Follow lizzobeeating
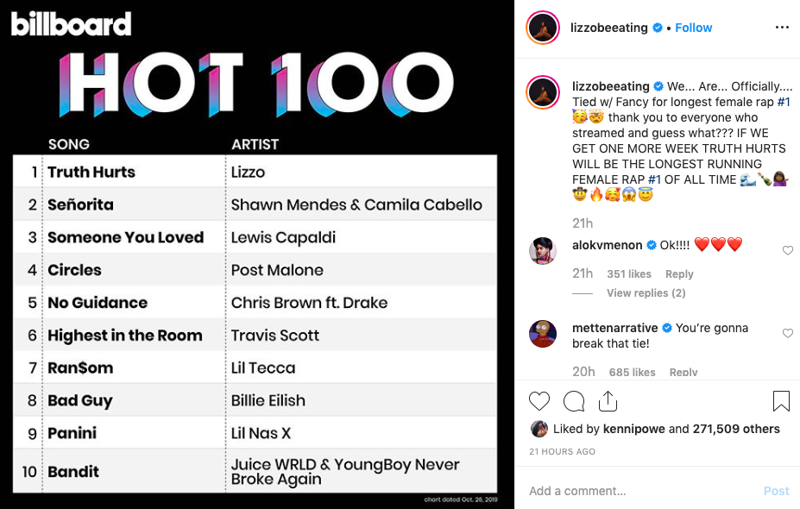Screen dimensions: 800x509 pyautogui.click(x=693, y=28)
